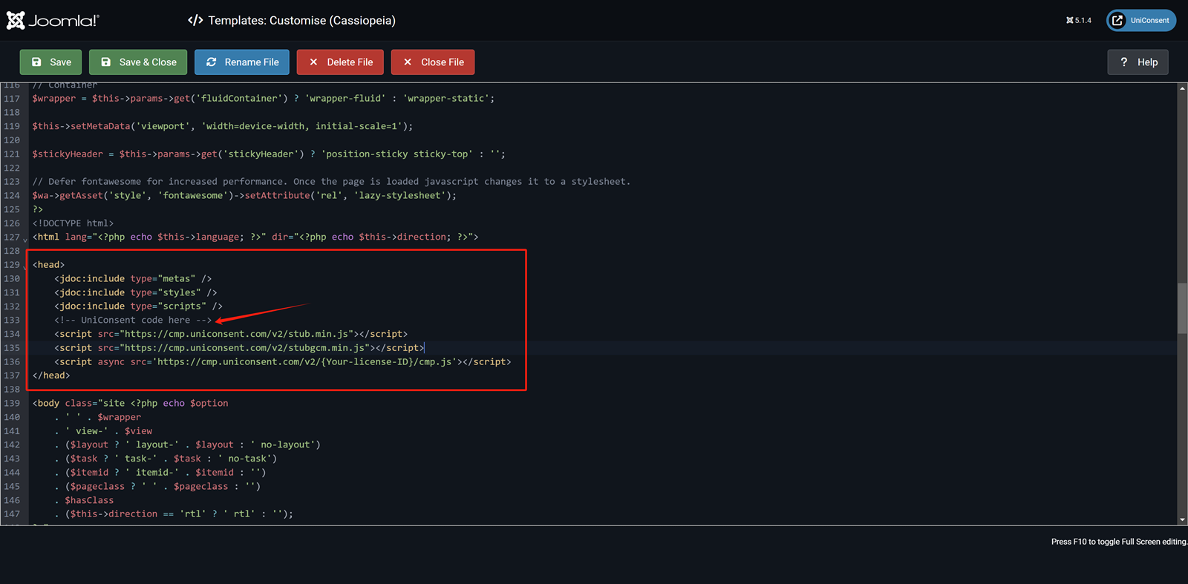Click the X icon in Delete File
Screen dimensions: 1188x584
click(x=313, y=62)
